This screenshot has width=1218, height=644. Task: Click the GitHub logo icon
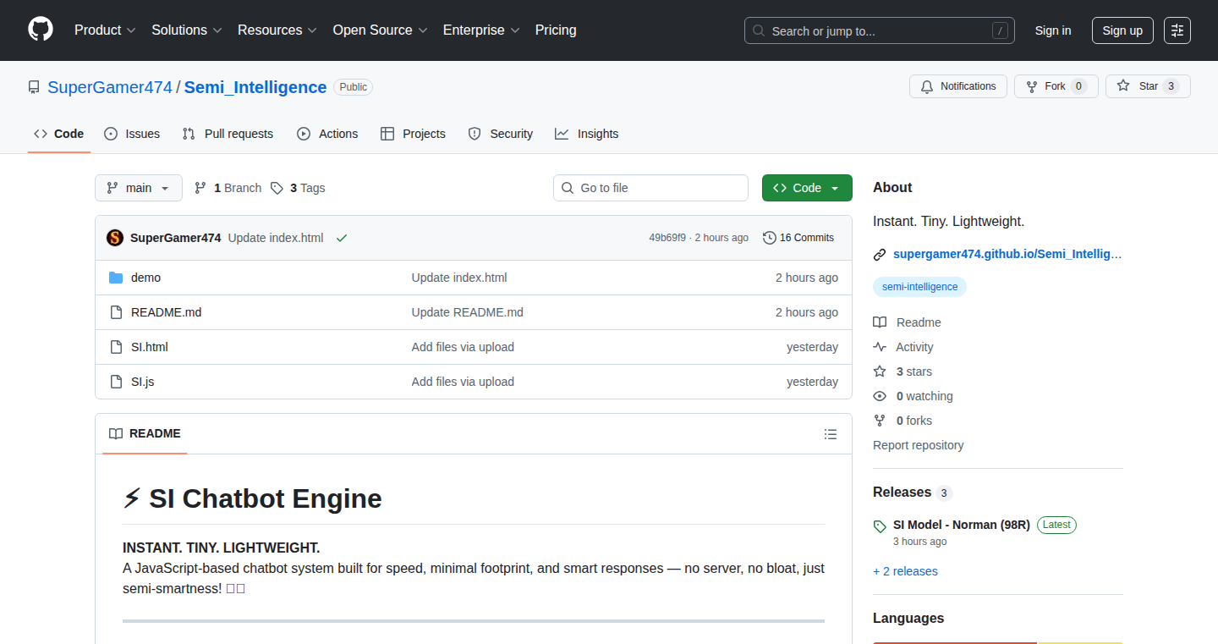[41, 30]
